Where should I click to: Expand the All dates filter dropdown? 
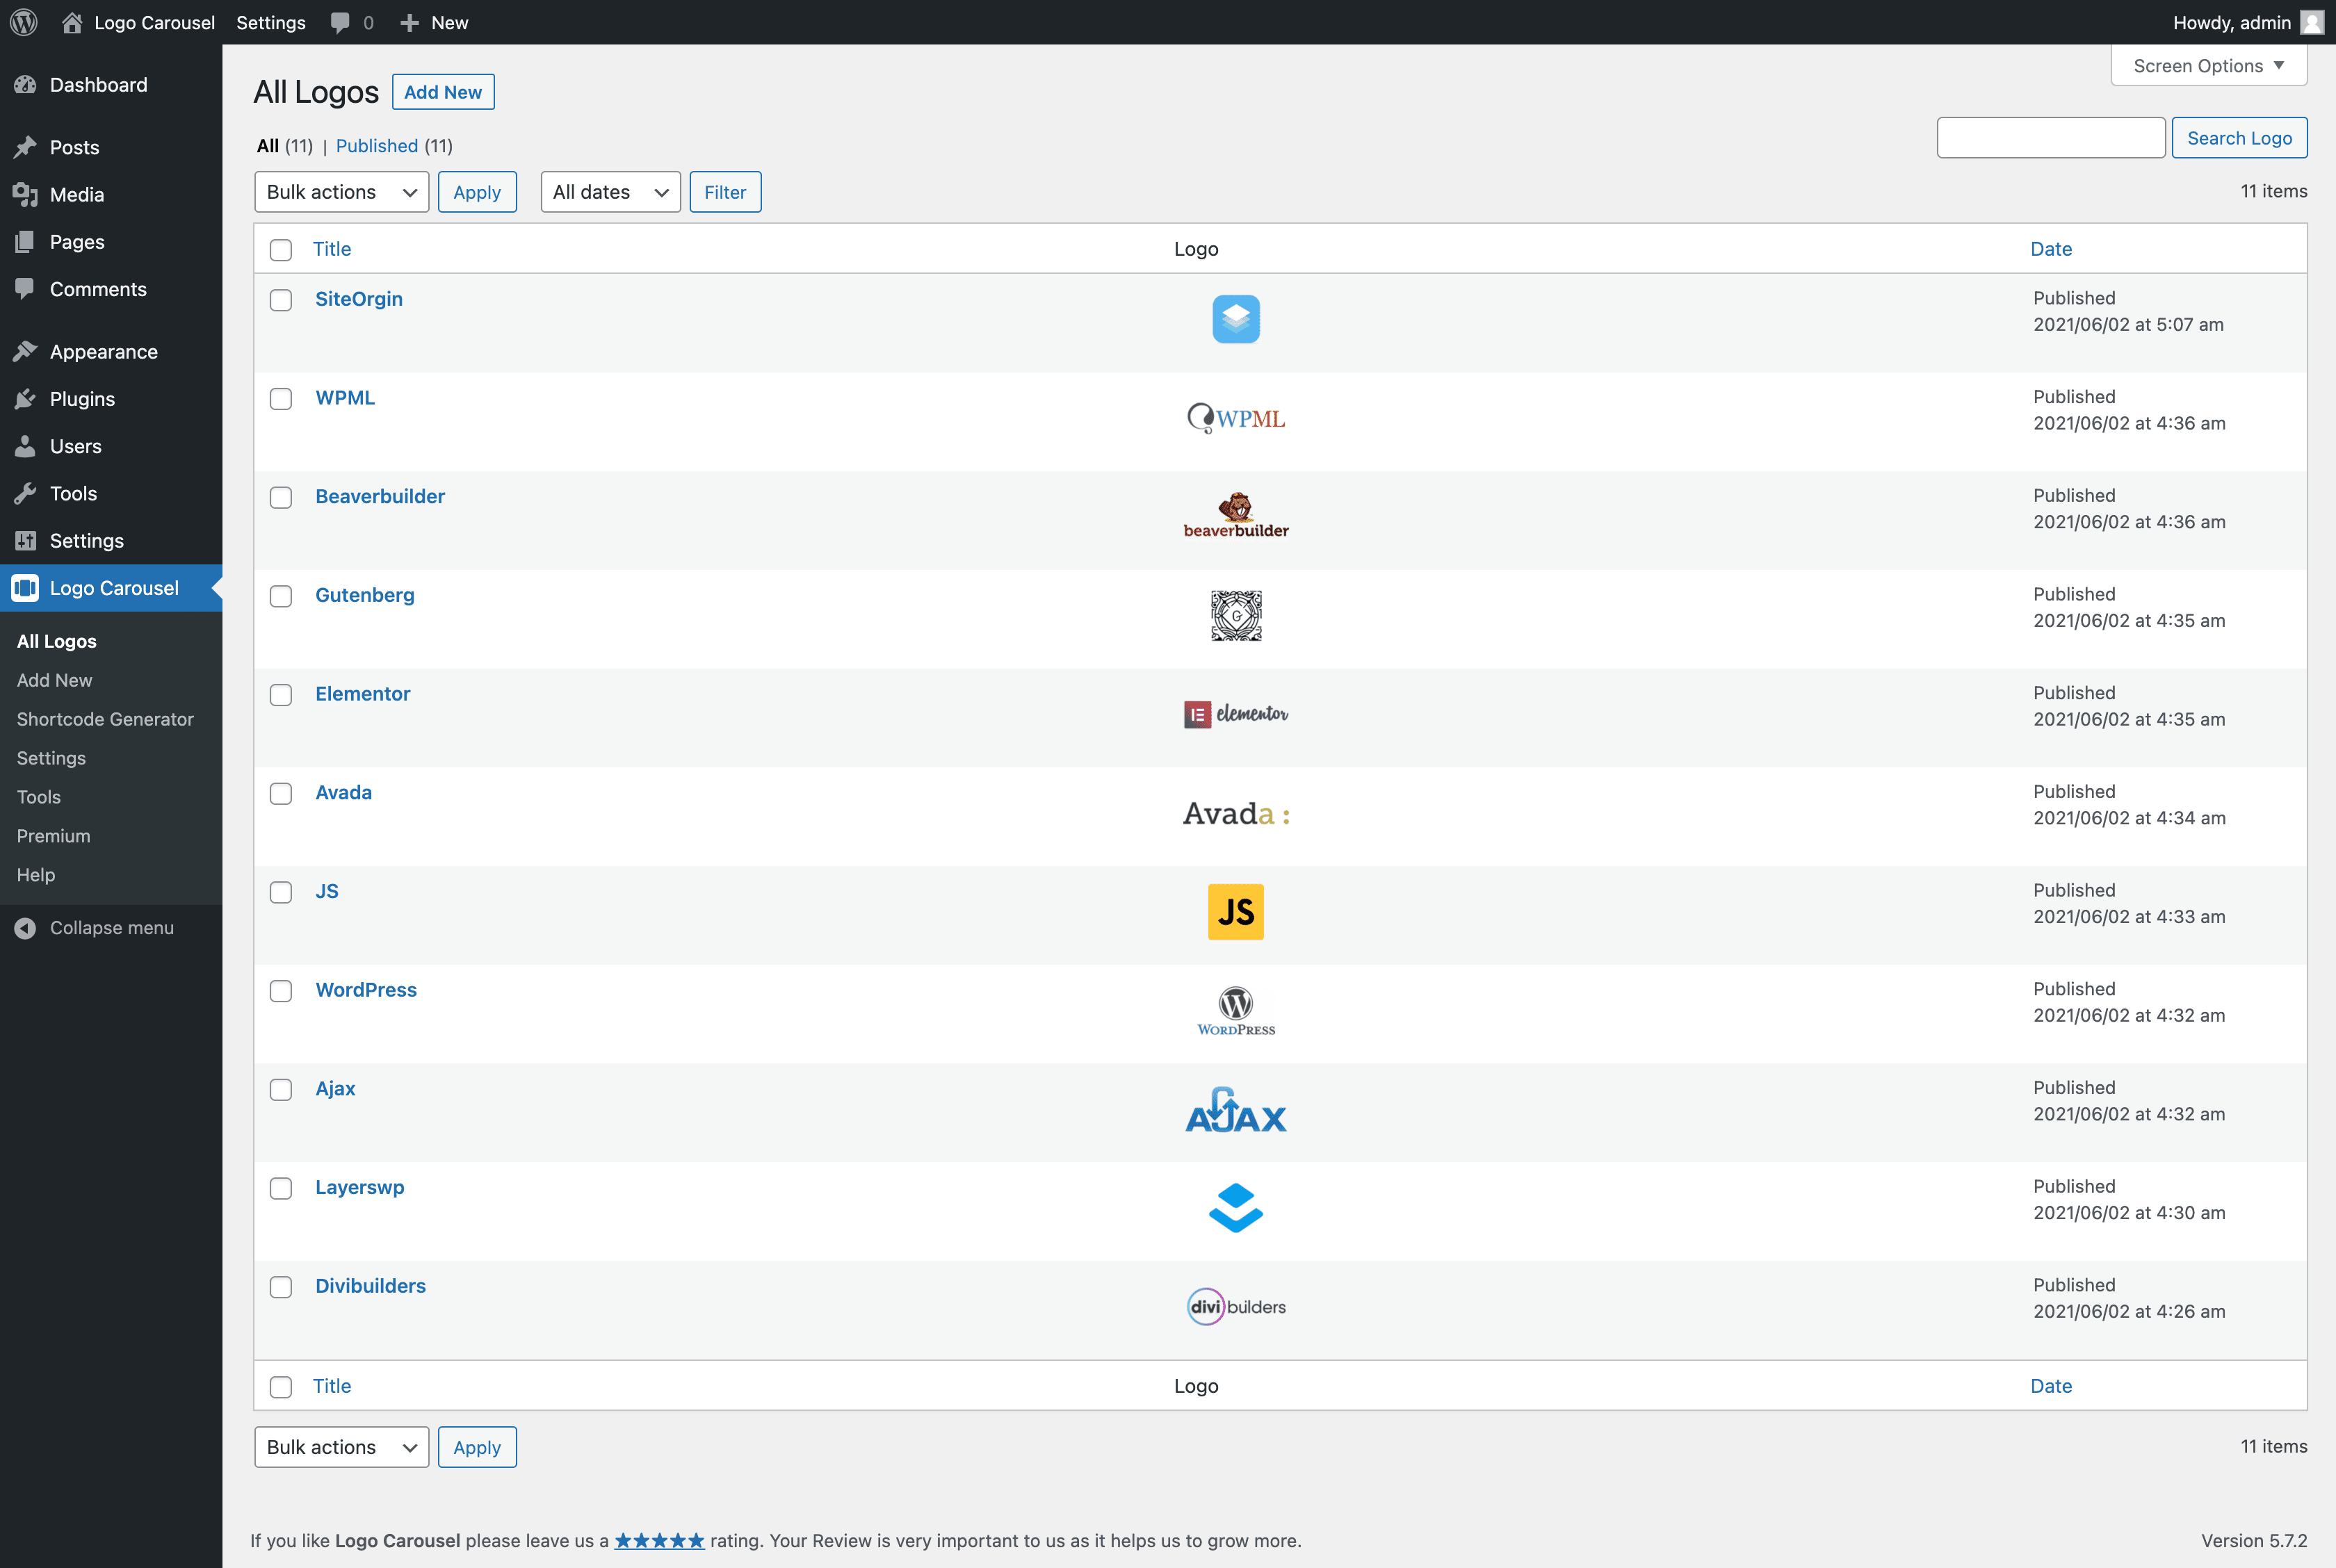coord(609,190)
